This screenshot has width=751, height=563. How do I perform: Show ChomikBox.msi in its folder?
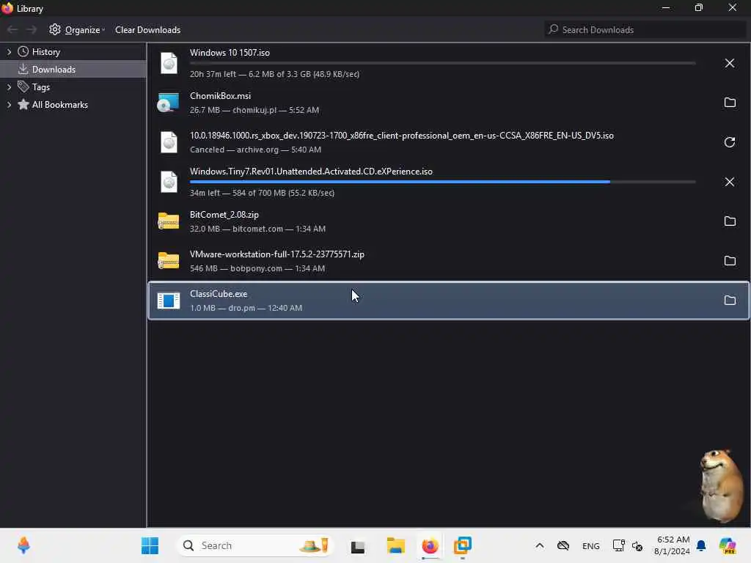(730, 103)
